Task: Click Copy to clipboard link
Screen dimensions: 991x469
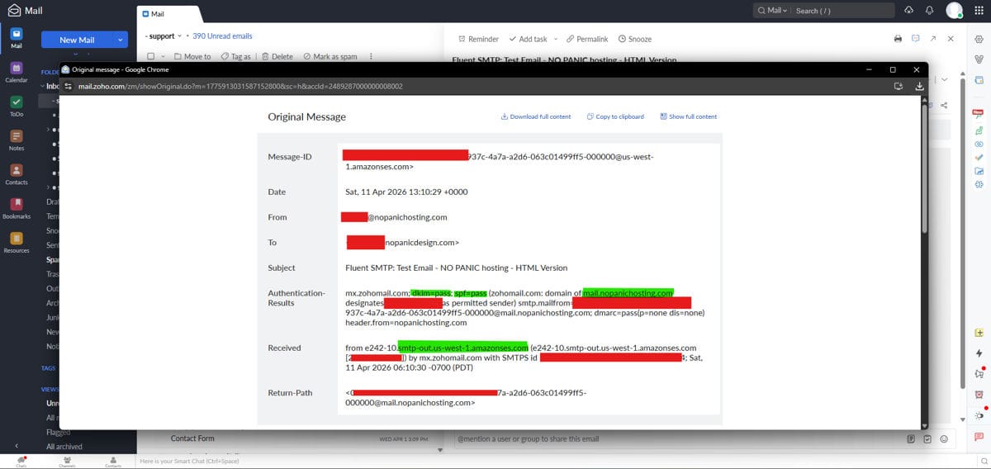Action: click(615, 116)
